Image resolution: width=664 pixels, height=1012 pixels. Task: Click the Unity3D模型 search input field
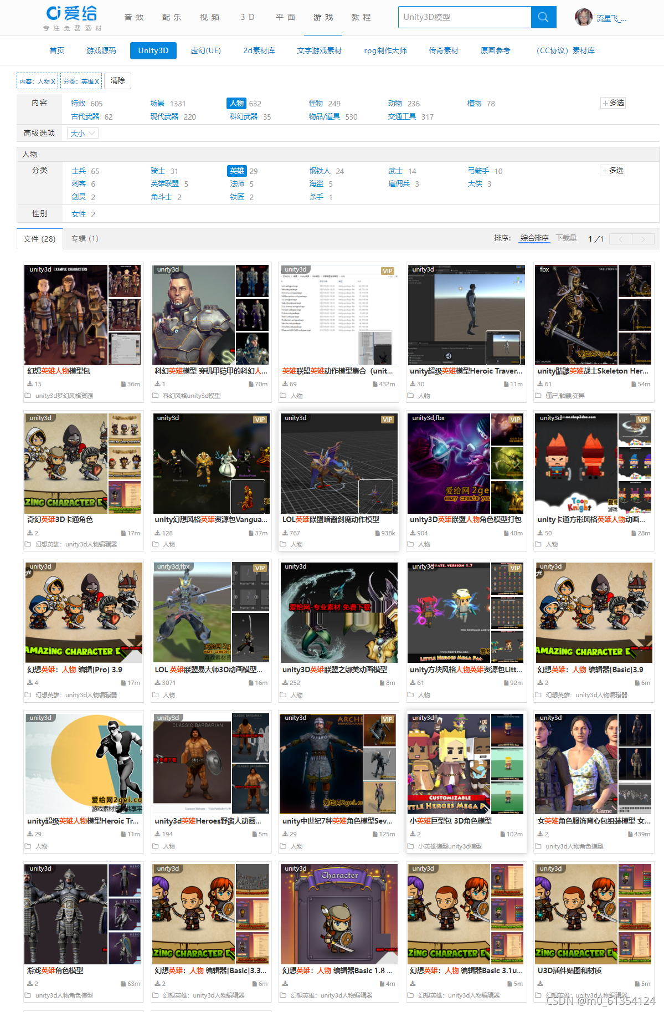(465, 17)
